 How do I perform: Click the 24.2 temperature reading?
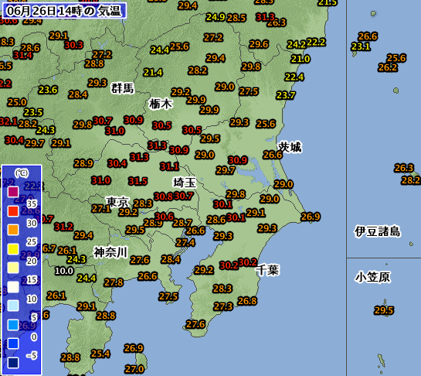(297, 44)
